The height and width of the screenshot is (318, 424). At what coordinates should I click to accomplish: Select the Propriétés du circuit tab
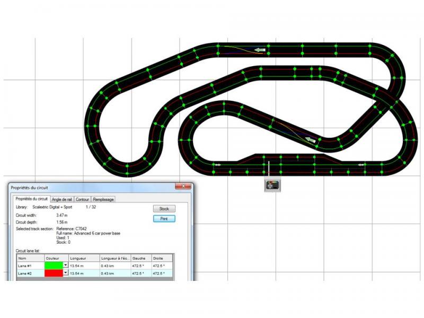click(31, 199)
